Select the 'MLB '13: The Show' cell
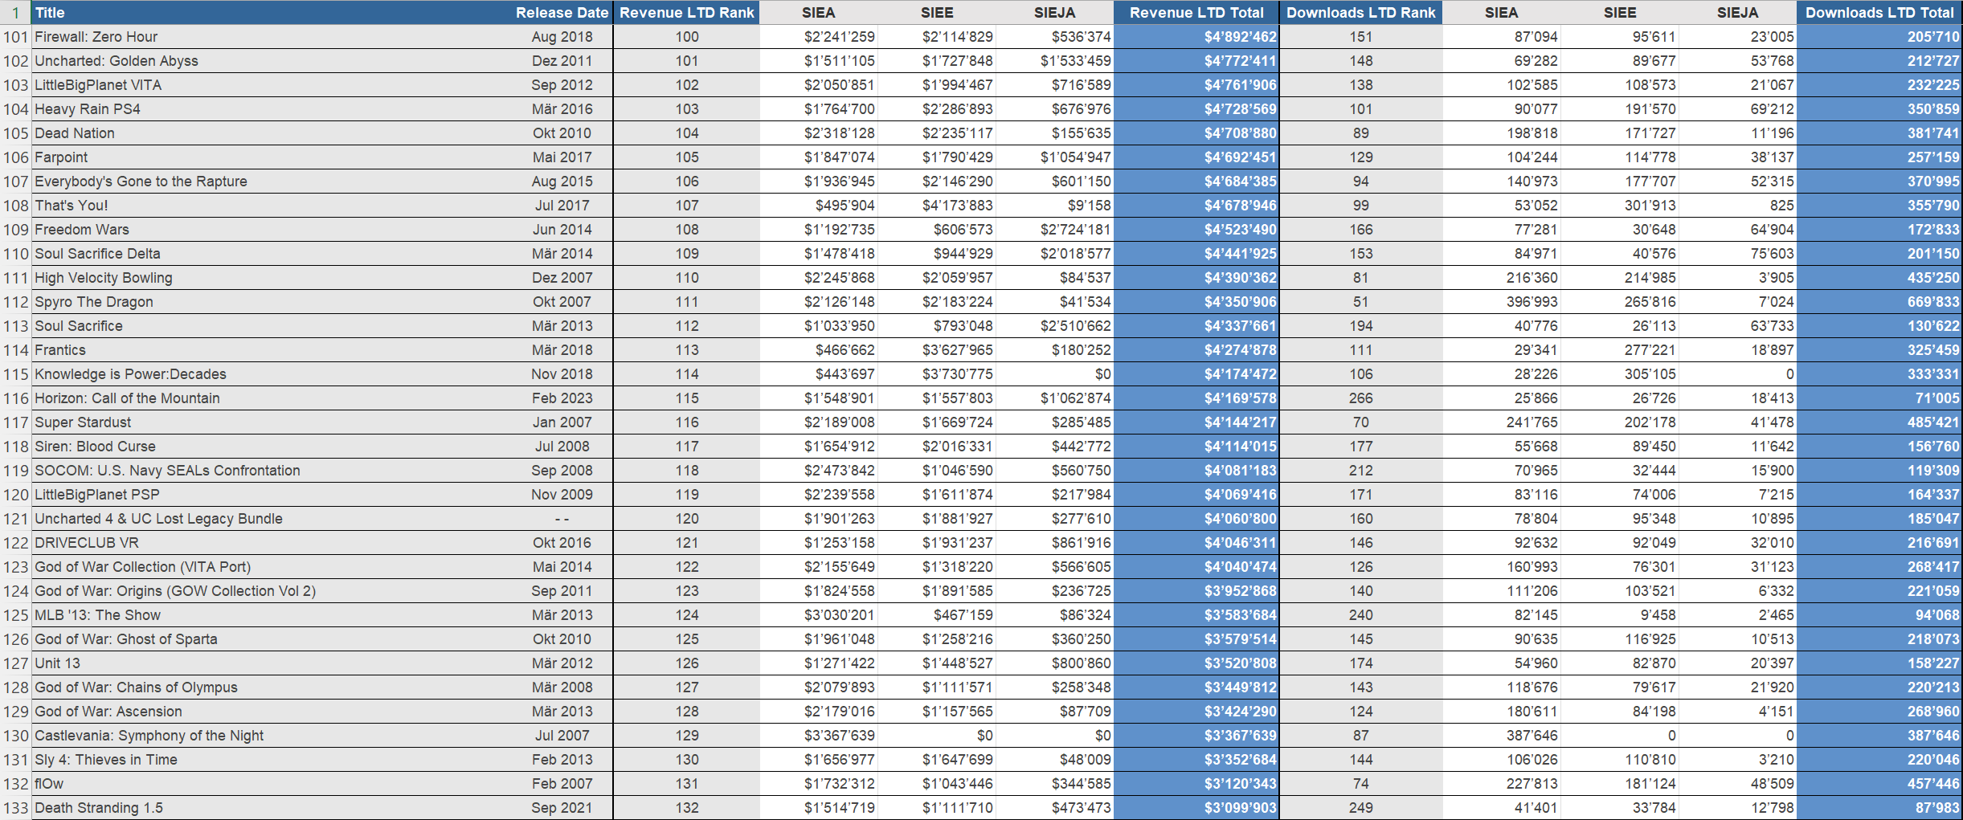 pos(272,615)
